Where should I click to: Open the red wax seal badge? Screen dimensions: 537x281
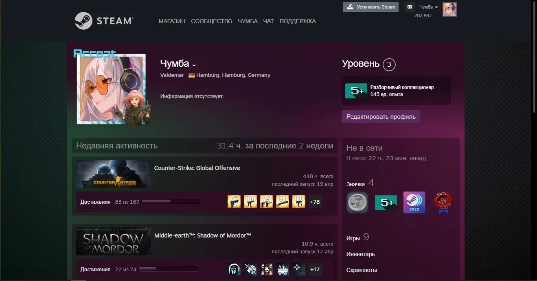443,203
